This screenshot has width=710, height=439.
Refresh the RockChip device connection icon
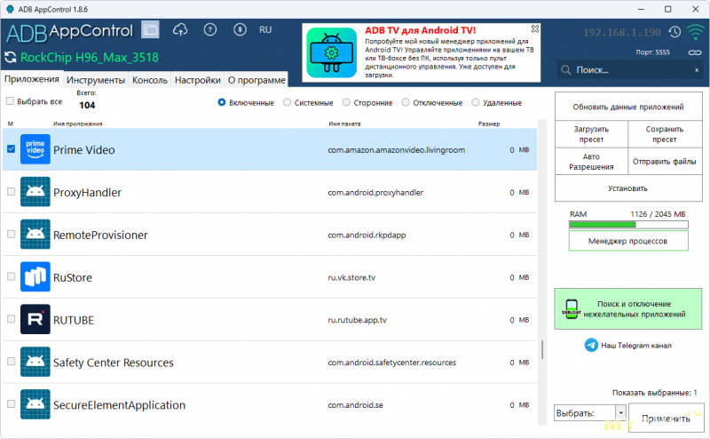(10, 58)
